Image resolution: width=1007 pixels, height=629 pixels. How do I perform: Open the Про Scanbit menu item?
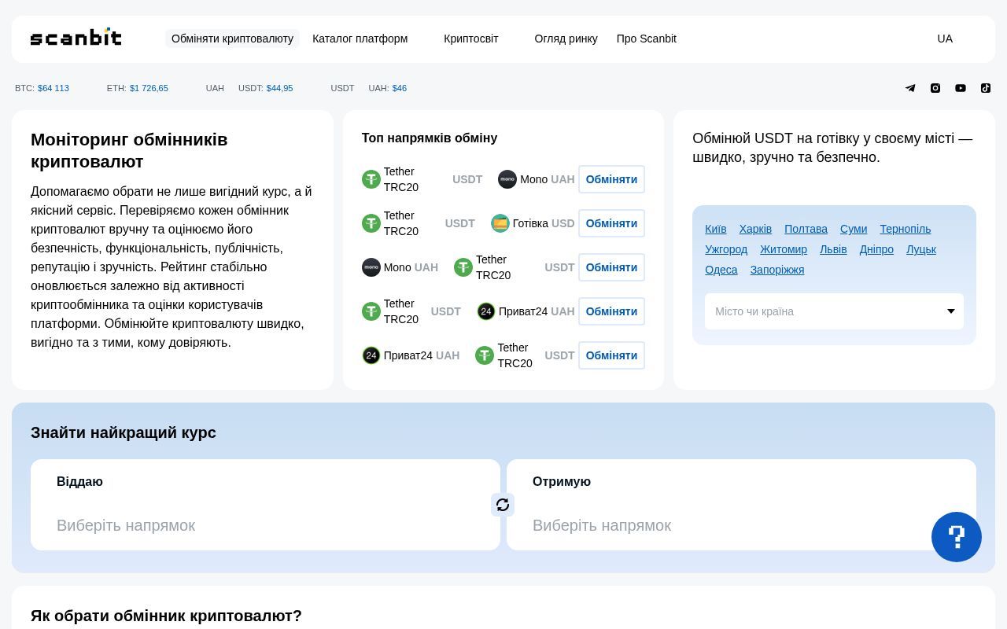tap(647, 39)
